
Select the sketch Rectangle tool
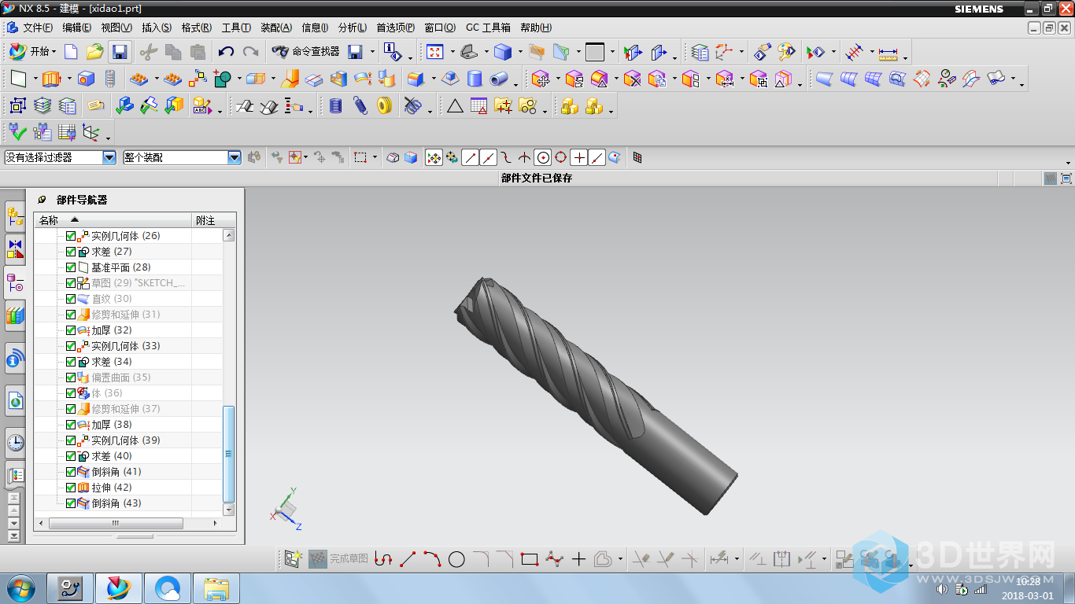click(530, 559)
